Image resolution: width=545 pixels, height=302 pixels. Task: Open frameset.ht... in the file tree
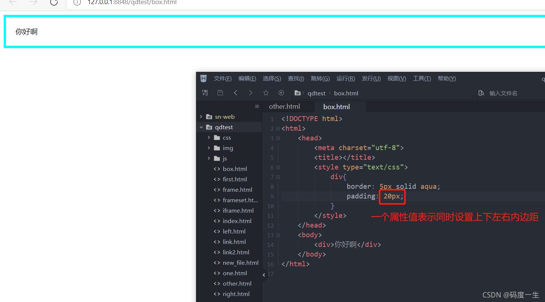[x=240, y=200]
